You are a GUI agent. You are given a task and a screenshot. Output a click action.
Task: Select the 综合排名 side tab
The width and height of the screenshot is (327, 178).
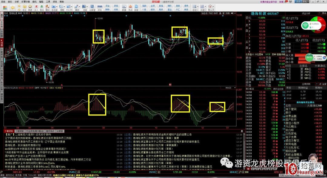tap(2, 74)
